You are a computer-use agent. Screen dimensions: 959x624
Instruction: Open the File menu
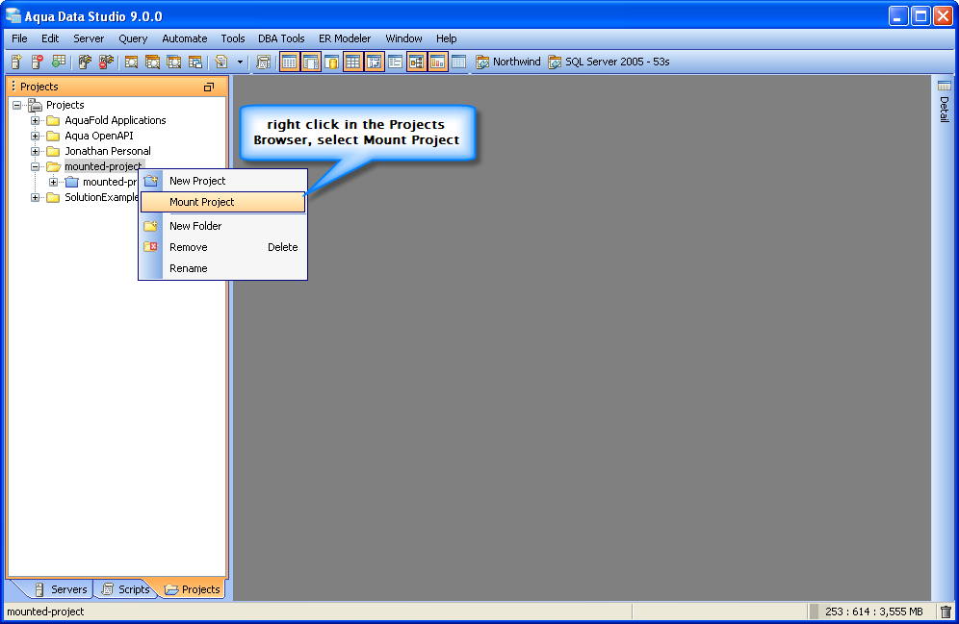[19, 38]
